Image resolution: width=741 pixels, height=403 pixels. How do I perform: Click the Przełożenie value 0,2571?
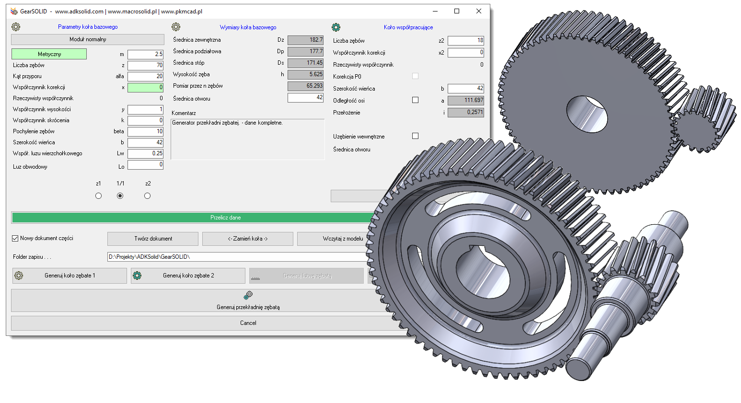click(x=466, y=112)
